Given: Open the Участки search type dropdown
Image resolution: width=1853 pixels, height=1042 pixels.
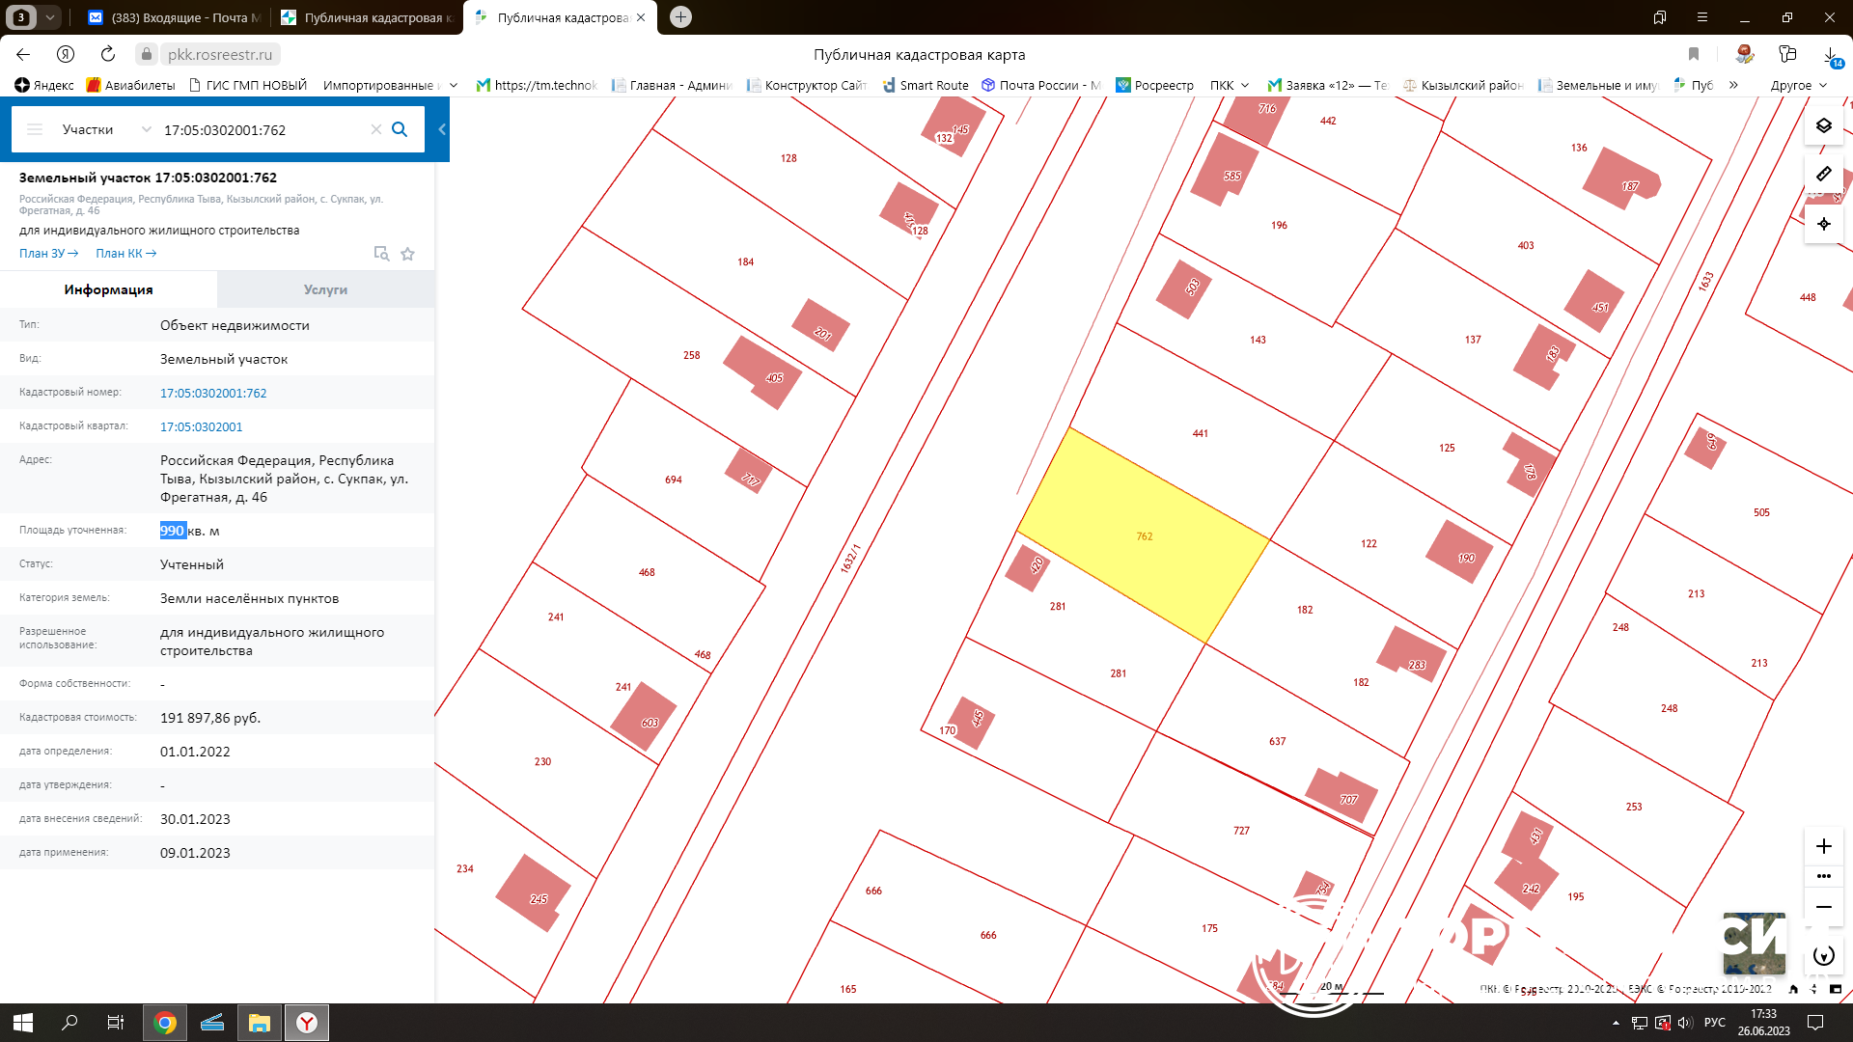Looking at the screenshot, I should [x=106, y=129].
